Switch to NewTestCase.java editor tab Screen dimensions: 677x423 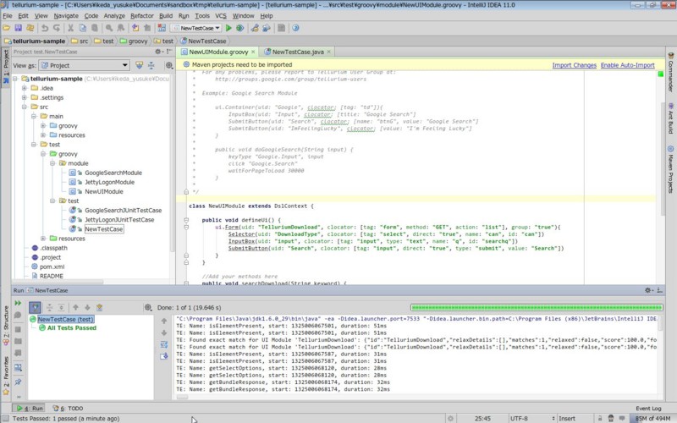[x=298, y=52]
